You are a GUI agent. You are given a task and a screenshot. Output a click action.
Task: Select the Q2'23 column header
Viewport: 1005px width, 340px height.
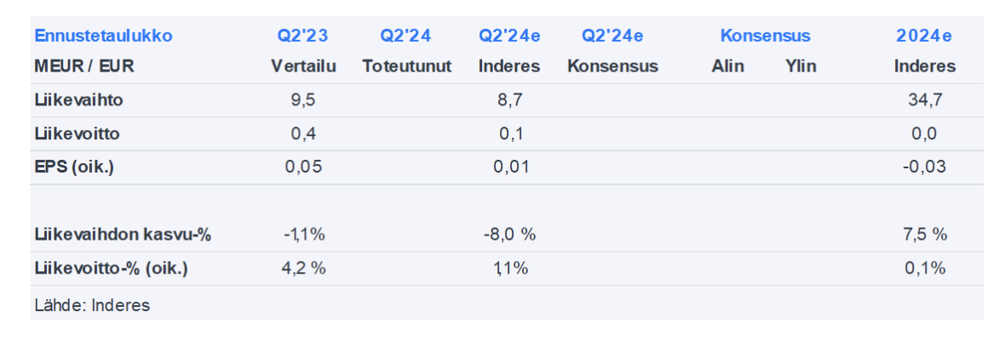(x=302, y=36)
